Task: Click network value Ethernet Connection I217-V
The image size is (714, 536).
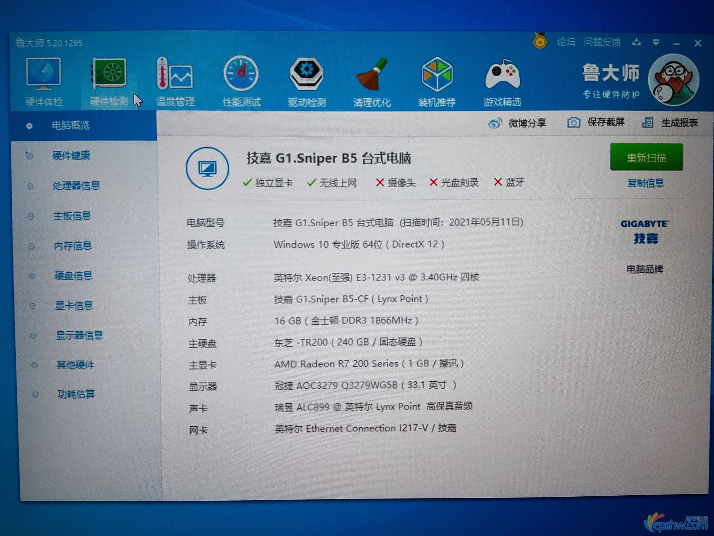Action: pos(365,428)
